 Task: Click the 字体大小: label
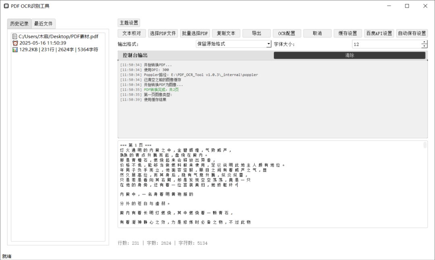[x=284, y=44]
